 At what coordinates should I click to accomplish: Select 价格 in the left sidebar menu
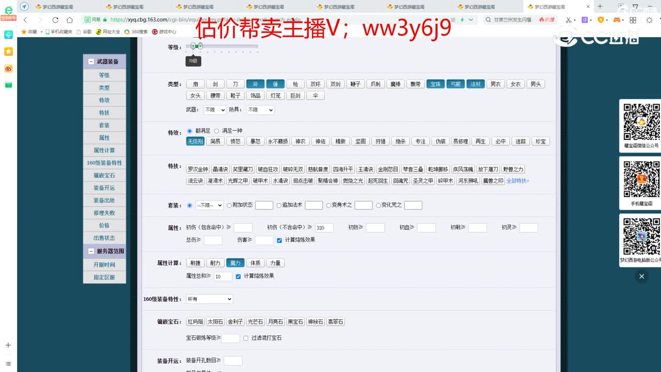[104, 225]
